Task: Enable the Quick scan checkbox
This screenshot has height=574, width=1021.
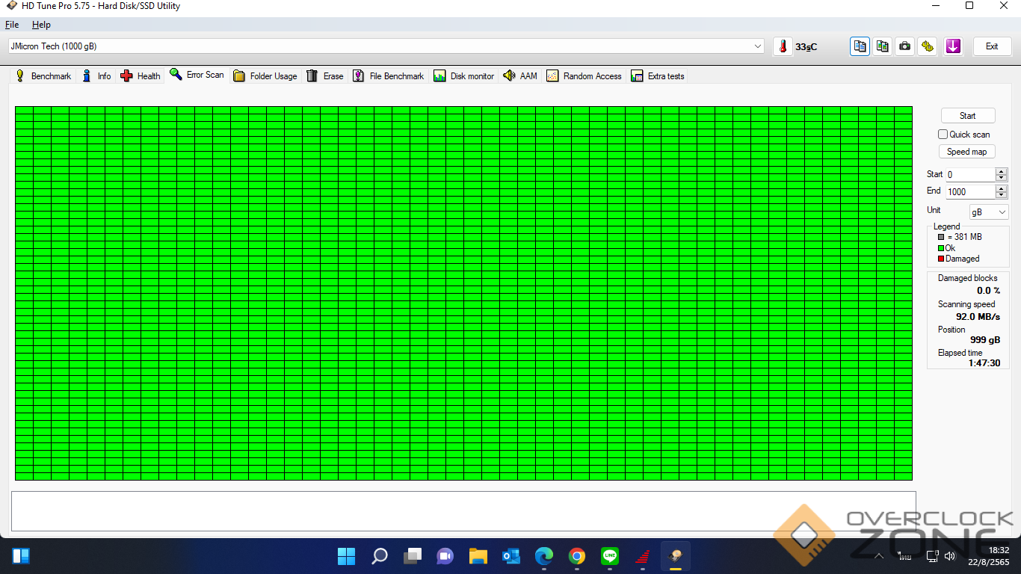Action: tap(943, 135)
